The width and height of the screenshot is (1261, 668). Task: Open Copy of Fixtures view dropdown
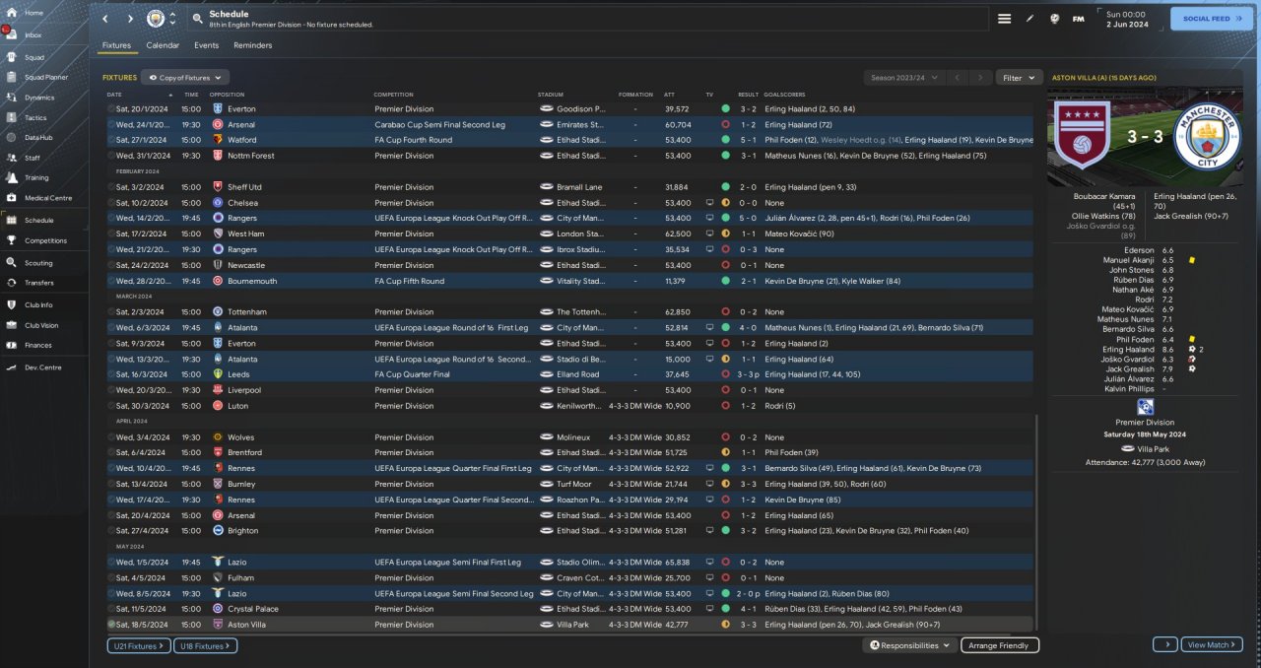[185, 77]
